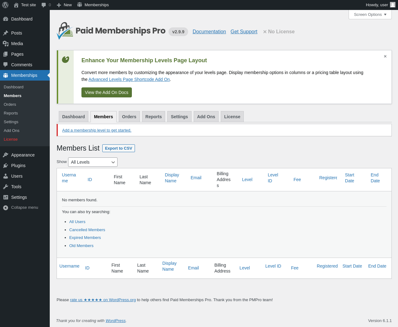Image resolution: width=398 pixels, height=327 pixels.
Task: Sort by Email column in header row
Action: (196, 178)
